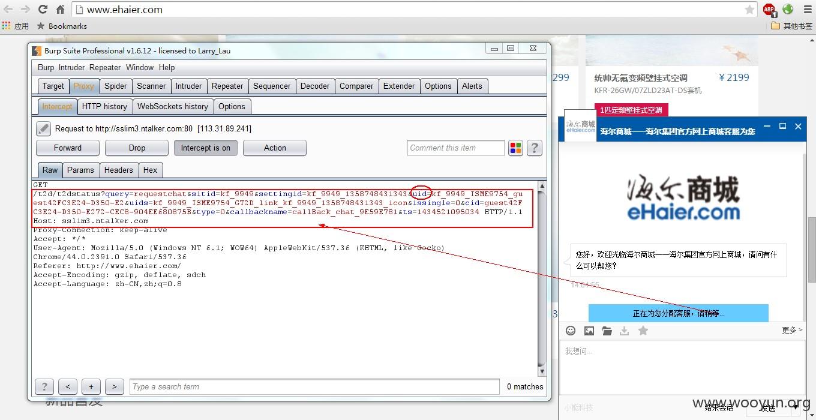Open the main Options tab in Burp
The width and height of the screenshot is (816, 420).
coord(438,86)
